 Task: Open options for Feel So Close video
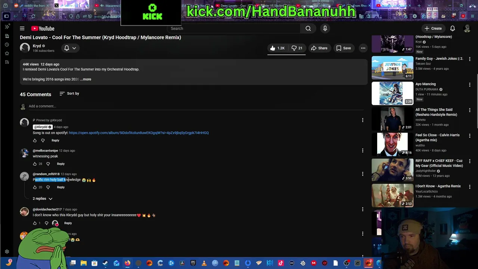click(x=469, y=136)
